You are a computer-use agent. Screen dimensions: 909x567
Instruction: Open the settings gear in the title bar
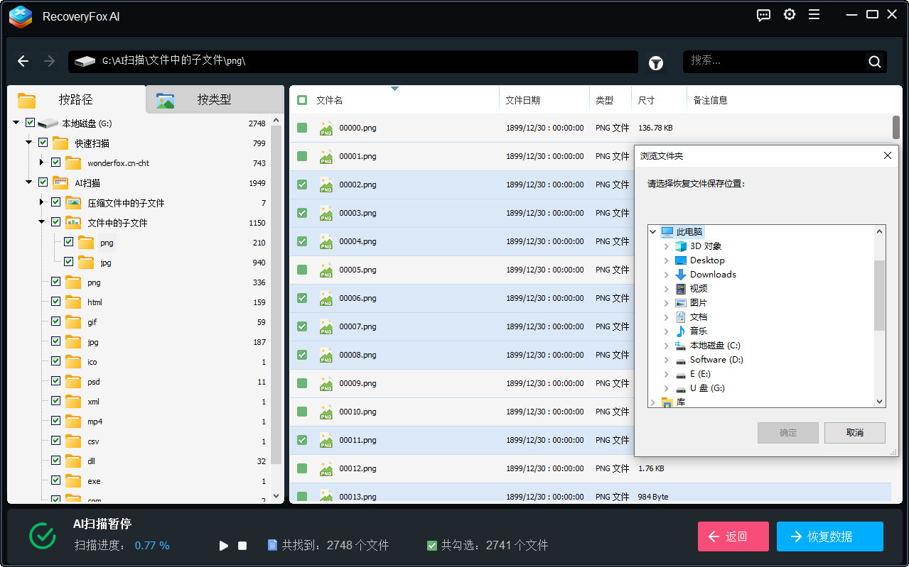789,14
